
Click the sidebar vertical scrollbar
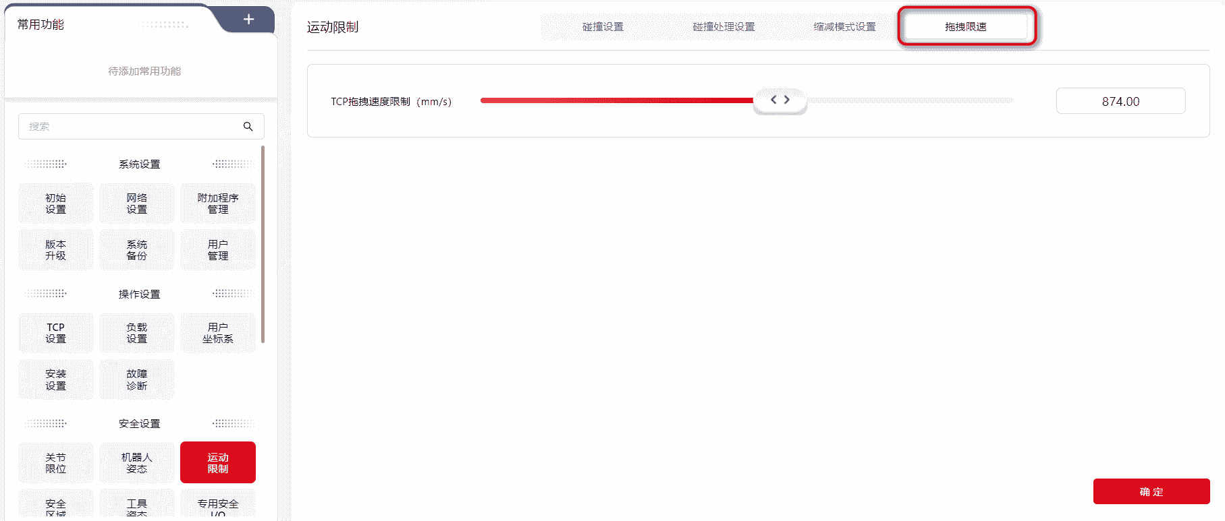pyautogui.click(x=263, y=244)
